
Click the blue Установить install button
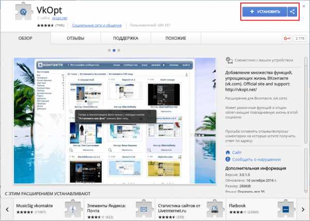[265, 12]
